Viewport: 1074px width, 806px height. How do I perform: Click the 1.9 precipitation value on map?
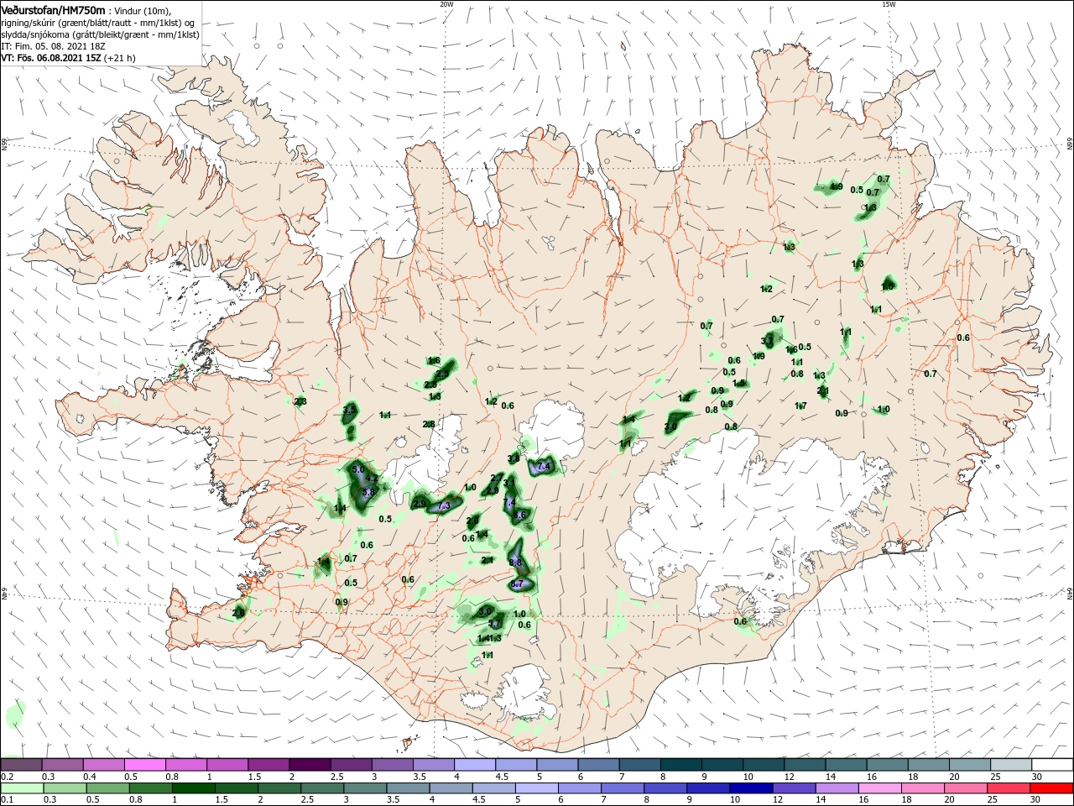[x=759, y=357]
